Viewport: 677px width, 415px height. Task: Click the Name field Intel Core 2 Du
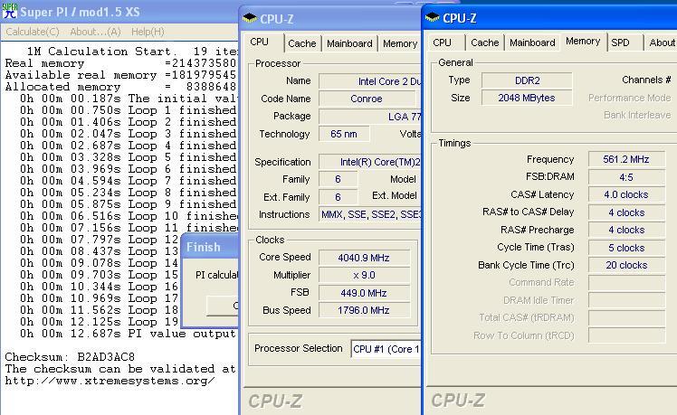point(370,81)
